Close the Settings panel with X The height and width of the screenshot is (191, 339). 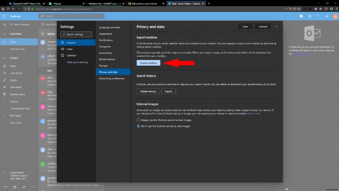(277, 26)
